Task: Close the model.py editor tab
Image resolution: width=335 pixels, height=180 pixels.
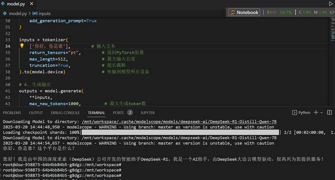Action: [x=31, y=4]
